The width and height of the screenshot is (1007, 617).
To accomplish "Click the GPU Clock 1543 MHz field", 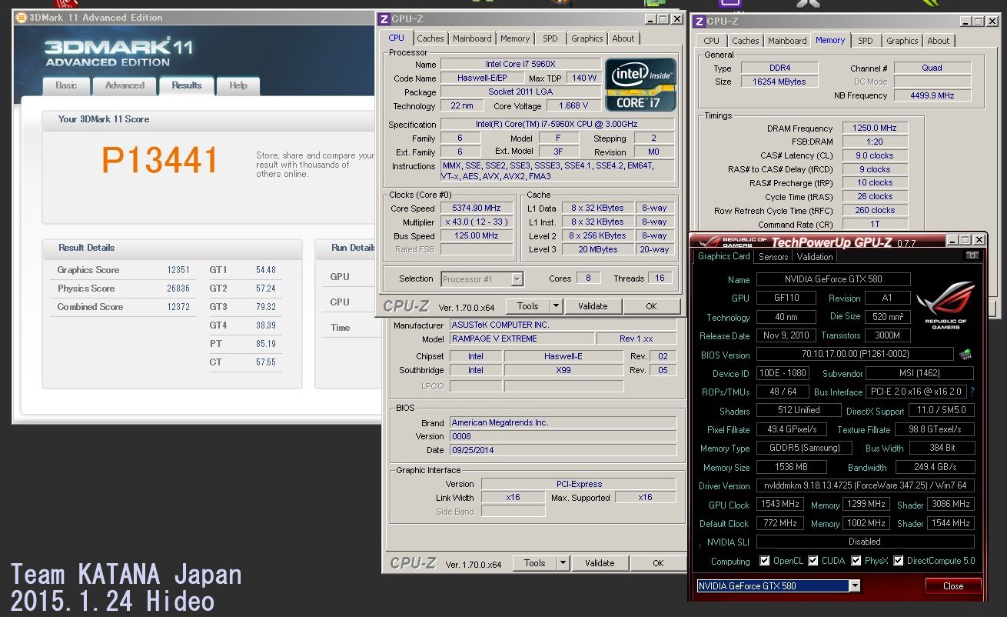I will pyautogui.click(x=780, y=505).
